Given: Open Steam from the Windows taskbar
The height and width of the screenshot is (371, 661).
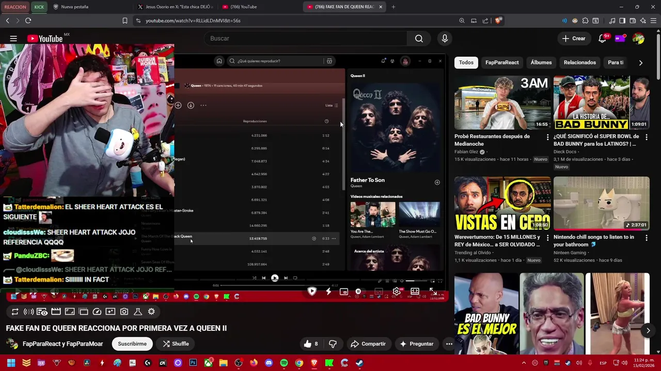Looking at the screenshot, I should click(x=359, y=363).
